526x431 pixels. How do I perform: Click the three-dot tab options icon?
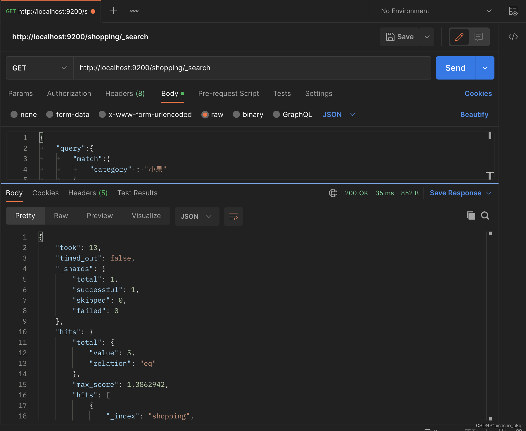(134, 11)
